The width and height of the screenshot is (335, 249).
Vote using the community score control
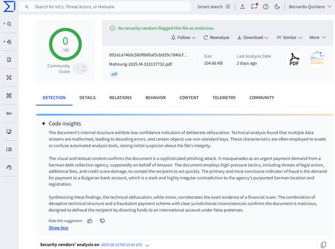(80, 69)
